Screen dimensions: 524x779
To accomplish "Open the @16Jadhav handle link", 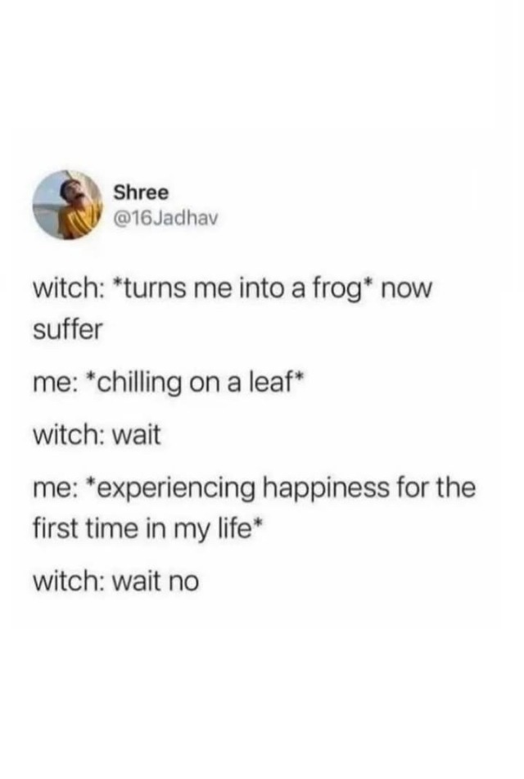I will [x=166, y=219].
